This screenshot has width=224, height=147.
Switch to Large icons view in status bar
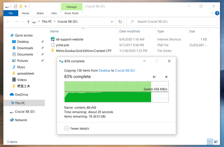216,142
